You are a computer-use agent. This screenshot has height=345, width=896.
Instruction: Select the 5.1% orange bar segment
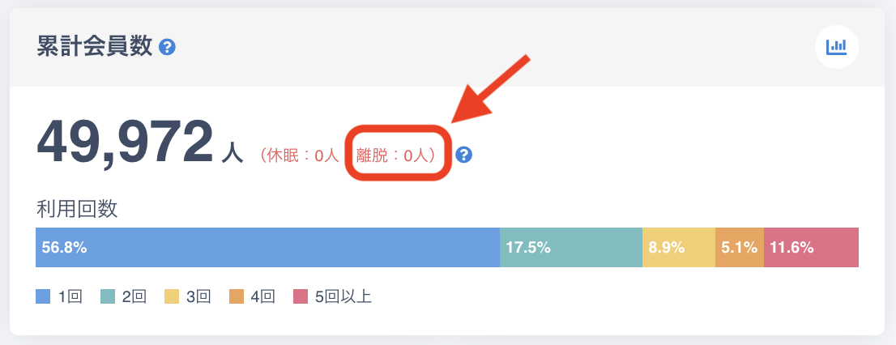pyautogui.click(x=740, y=248)
